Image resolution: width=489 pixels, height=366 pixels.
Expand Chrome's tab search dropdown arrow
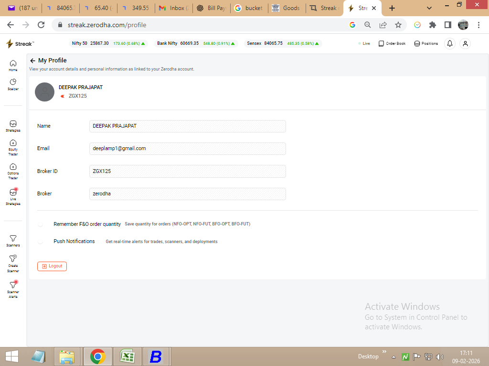point(429,8)
